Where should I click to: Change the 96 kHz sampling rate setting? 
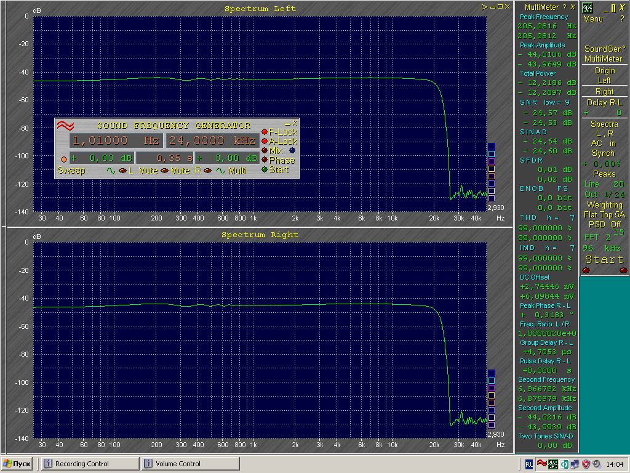(x=604, y=248)
